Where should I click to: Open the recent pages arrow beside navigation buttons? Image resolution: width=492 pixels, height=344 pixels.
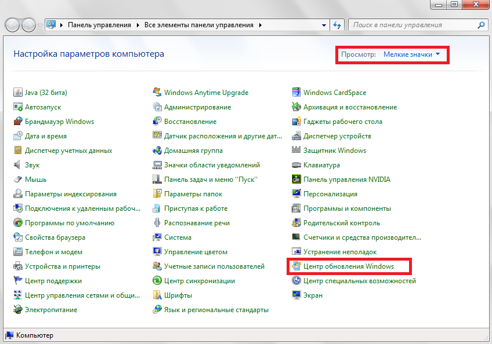40,25
